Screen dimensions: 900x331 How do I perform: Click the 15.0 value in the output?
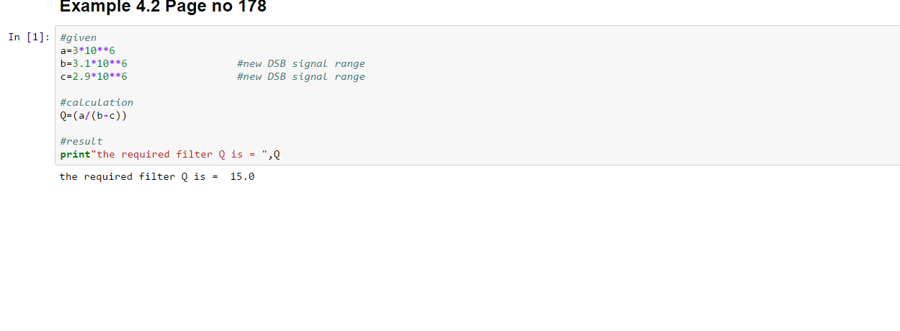(x=242, y=176)
